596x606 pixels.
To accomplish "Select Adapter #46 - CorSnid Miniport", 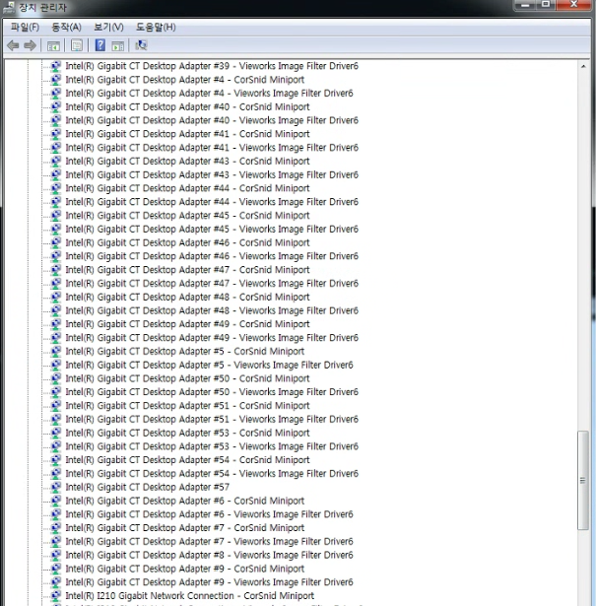I will [x=187, y=242].
